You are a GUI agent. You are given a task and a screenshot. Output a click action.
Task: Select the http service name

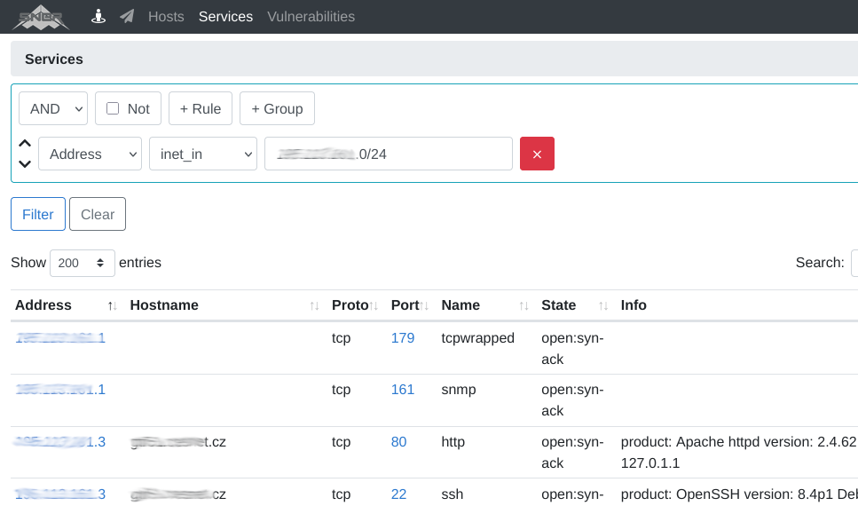453,442
